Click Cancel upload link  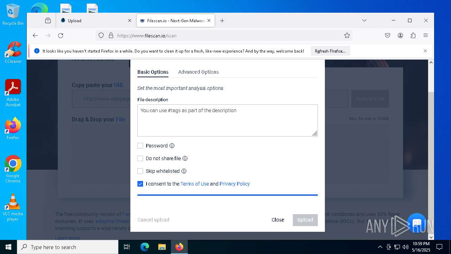153,220
